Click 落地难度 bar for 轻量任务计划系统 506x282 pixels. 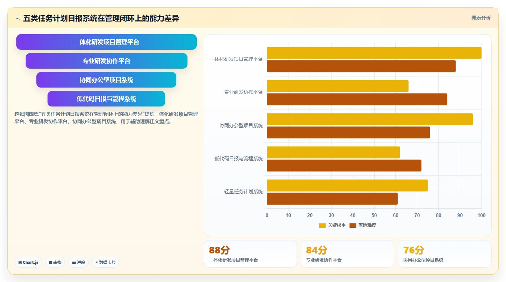click(x=332, y=199)
